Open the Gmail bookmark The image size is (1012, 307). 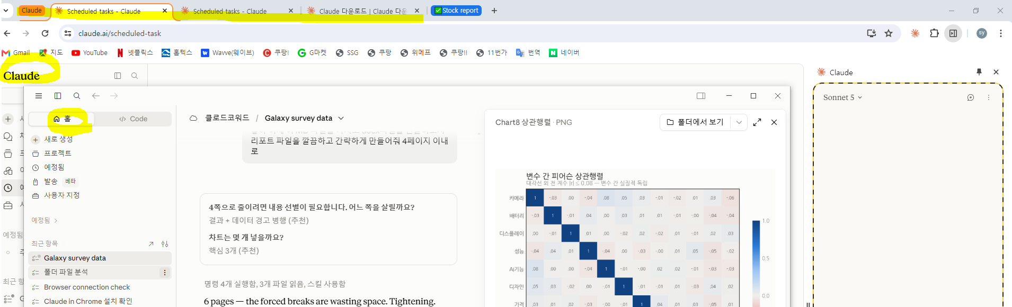pyautogui.click(x=16, y=53)
